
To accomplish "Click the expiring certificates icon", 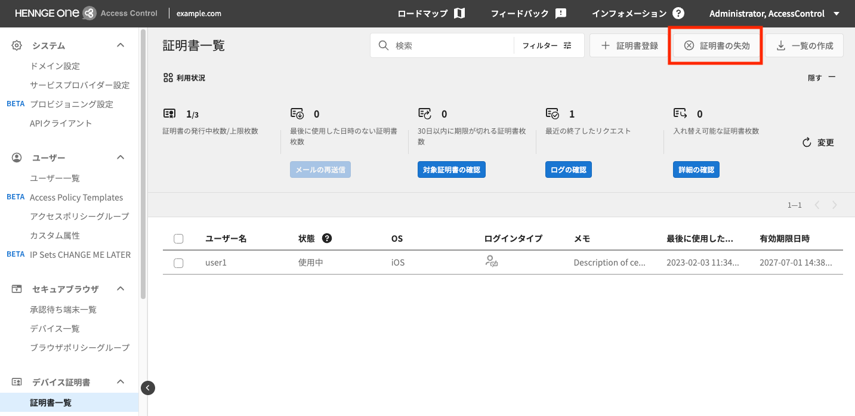I will pyautogui.click(x=425, y=113).
